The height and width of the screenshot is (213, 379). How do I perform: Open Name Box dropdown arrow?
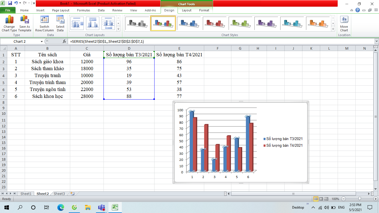[x=42, y=41]
